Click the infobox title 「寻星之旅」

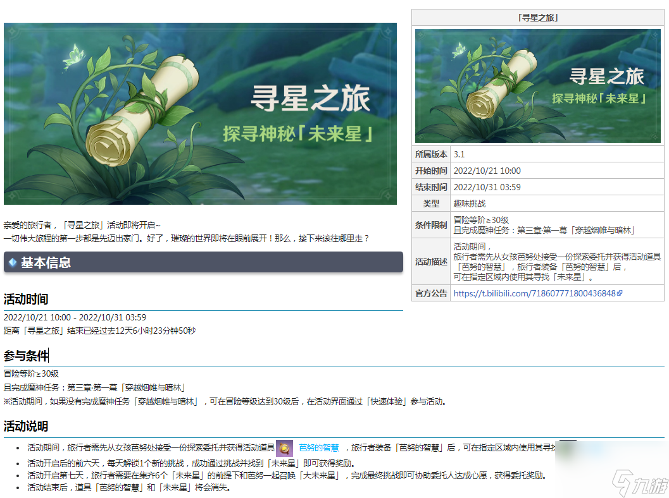(x=537, y=18)
